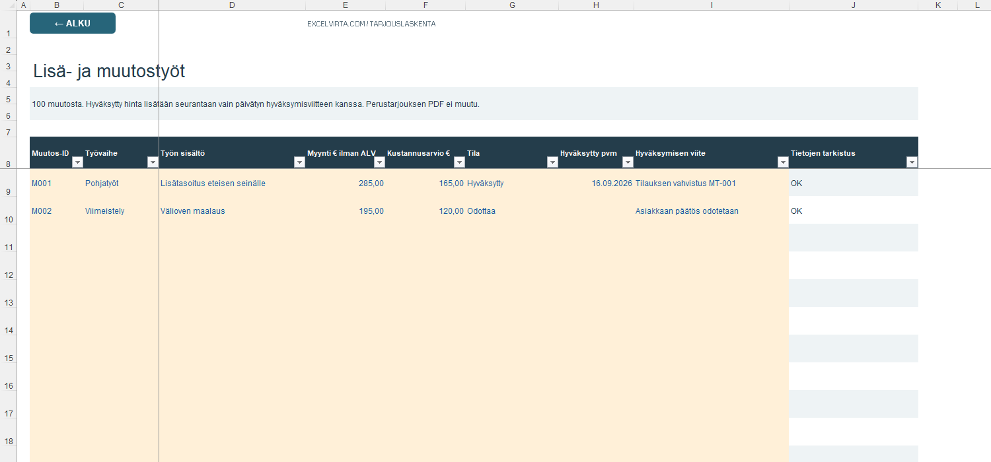
Task: Select the cost estimate 165,00 cell
Action: pyautogui.click(x=425, y=183)
